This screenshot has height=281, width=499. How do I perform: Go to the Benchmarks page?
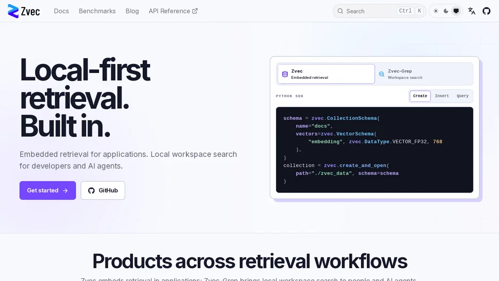[97, 11]
